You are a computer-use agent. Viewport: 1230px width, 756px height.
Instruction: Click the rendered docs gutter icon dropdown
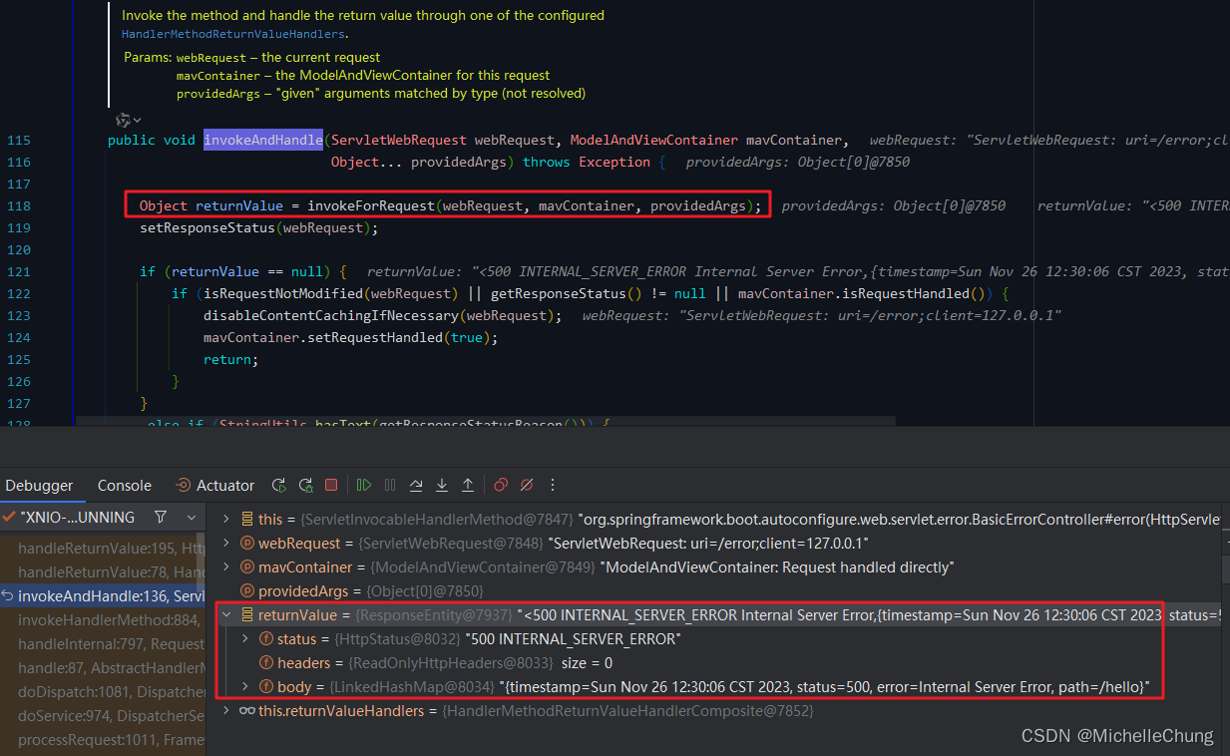click(x=128, y=120)
